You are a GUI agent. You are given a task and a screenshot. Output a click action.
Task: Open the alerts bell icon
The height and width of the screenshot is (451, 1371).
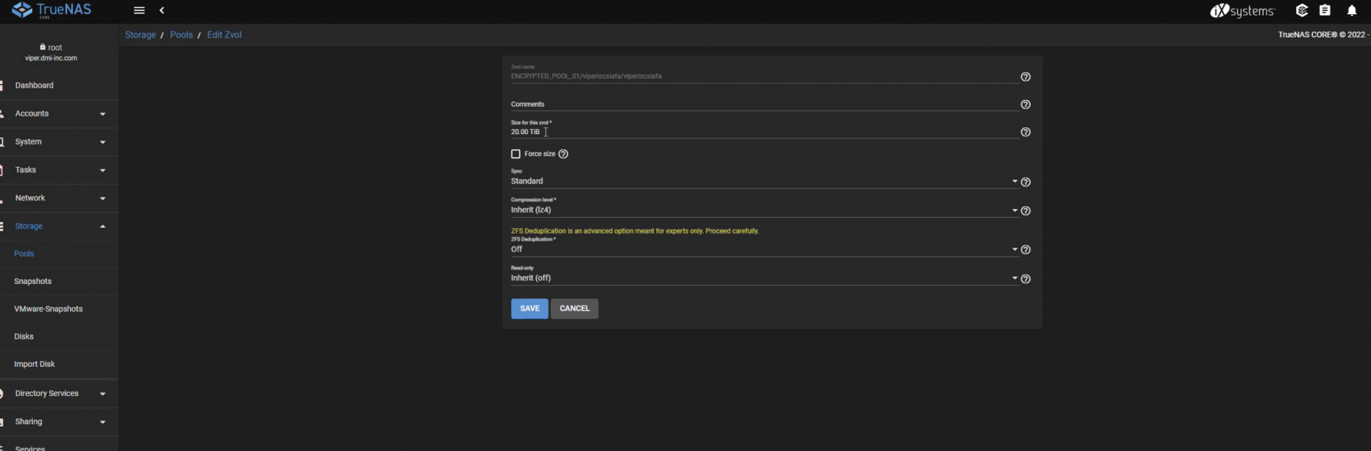coord(1351,11)
